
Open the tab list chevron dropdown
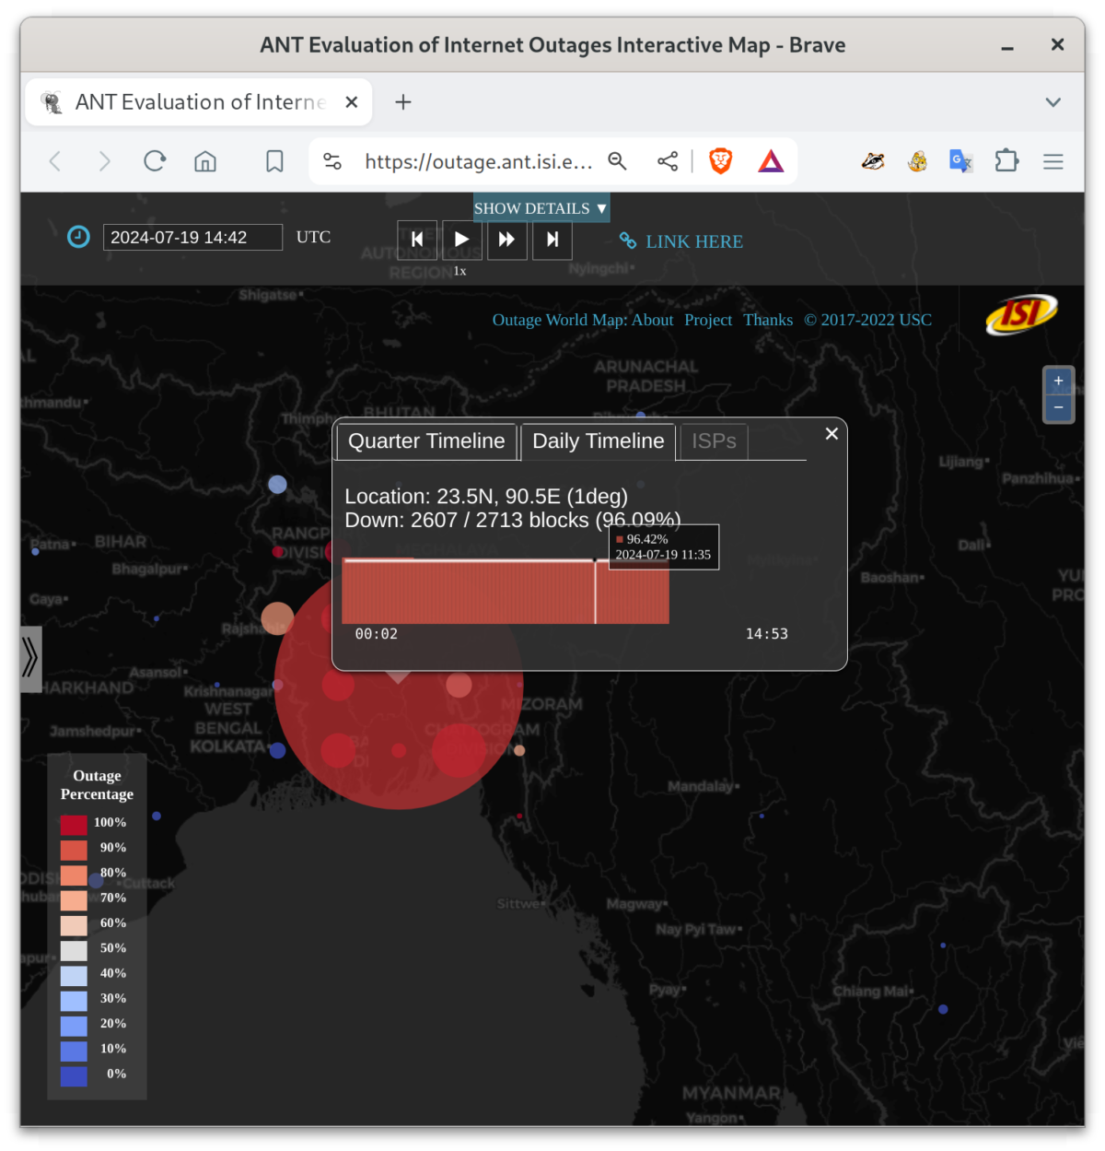point(1052,101)
